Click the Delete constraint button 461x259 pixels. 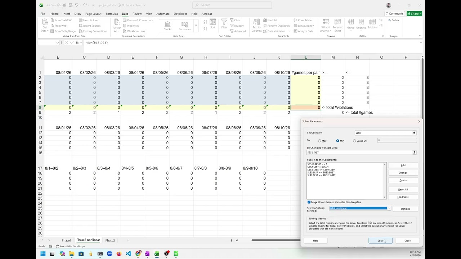[403, 180]
